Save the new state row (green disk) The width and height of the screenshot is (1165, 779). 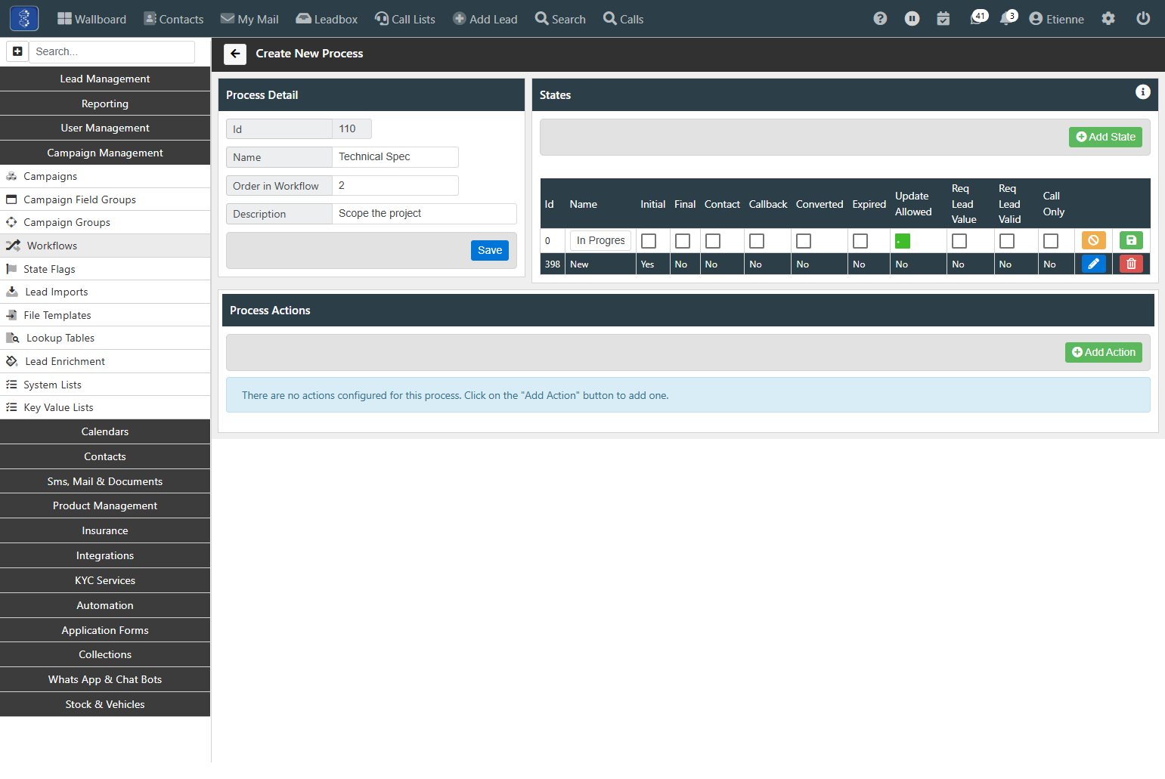tap(1131, 240)
